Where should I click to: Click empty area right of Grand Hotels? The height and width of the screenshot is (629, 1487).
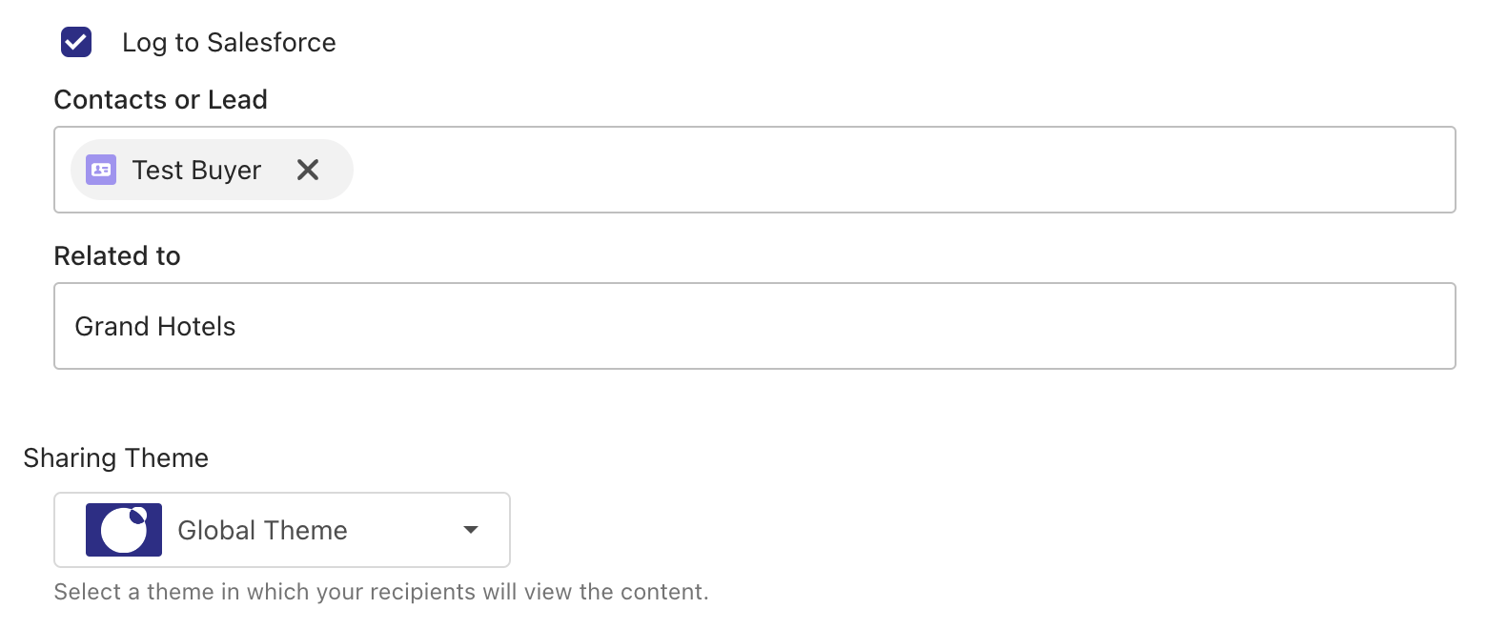pyautogui.click(x=845, y=326)
